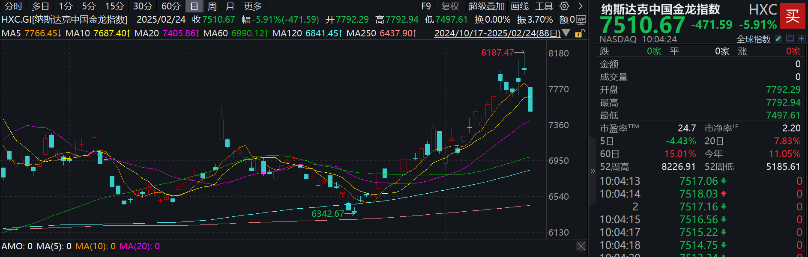
Task: Click the 今年 11.05% value
Action: coord(784,154)
